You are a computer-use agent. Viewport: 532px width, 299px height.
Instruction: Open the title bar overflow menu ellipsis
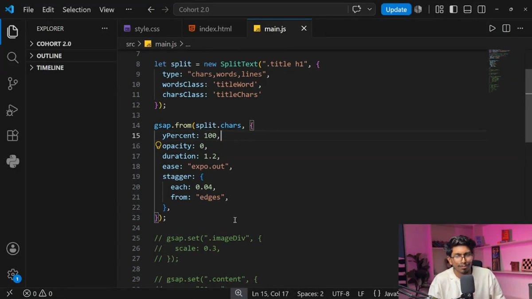click(129, 9)
